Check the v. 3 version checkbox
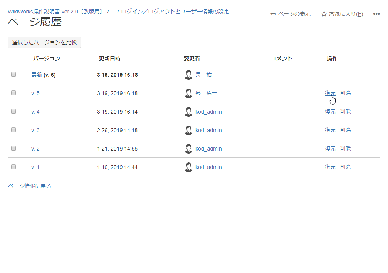388x273 pixels. pos(13,130)
